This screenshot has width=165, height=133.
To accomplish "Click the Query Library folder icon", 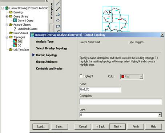I will 11,16.
